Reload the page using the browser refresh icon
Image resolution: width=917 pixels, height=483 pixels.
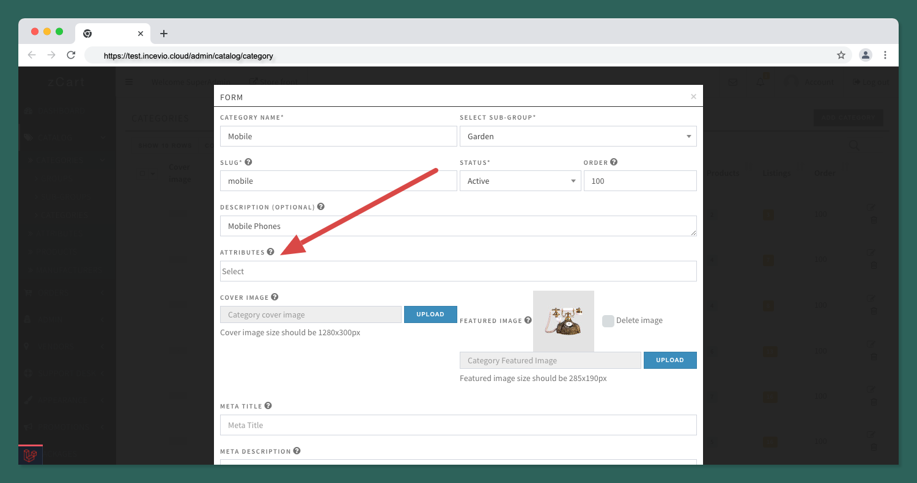point(71,56)
